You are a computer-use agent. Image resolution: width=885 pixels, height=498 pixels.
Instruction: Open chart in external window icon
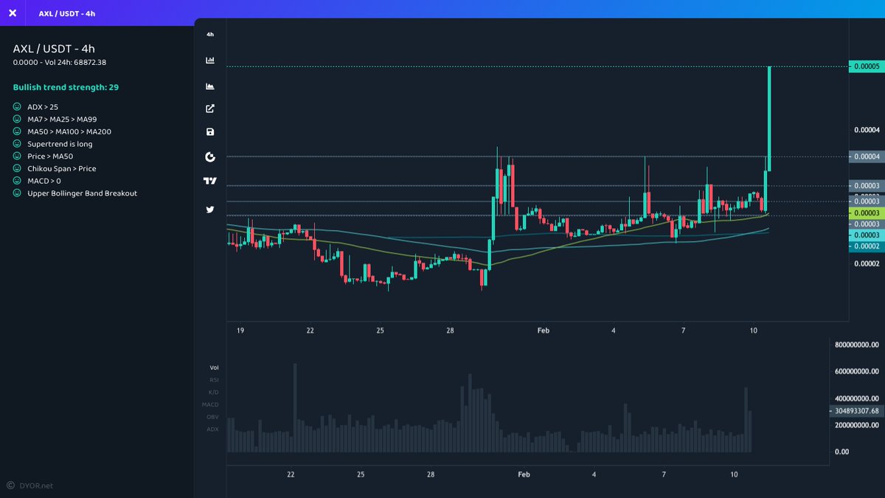[210, 108]
